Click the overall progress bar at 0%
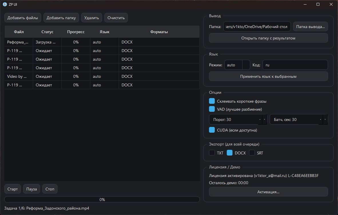Image resolution: width=338 pixels, height=215 pixels. click(102, 200)
